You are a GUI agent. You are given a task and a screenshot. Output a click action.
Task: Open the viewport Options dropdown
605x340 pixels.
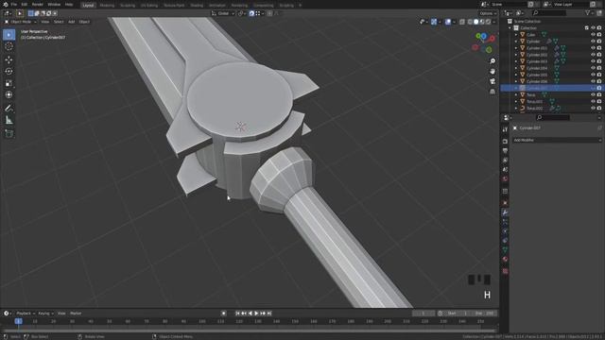pyautogui.click(x=489, y=13)
